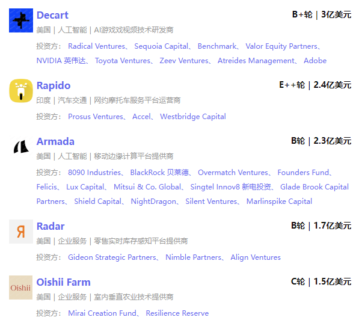Open investor Valor Equity Partners
Viewport: 362px width, 329px height.
(281, 46)
